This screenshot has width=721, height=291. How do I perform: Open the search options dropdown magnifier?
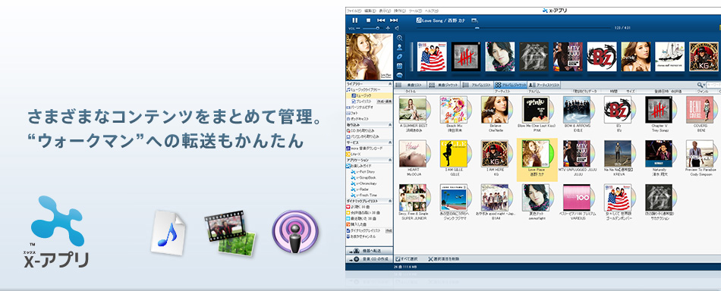(x=701, y=85)
